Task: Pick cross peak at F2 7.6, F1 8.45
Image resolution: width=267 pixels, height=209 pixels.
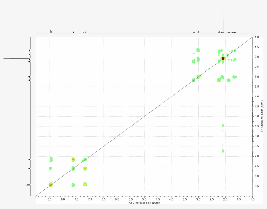Action: point(73,185)
